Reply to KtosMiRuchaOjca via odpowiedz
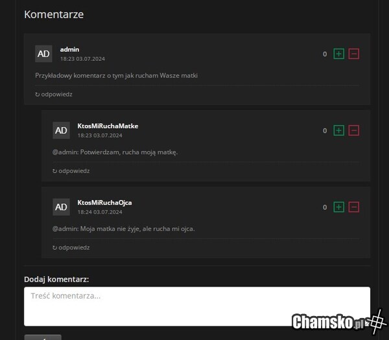This screenshot has height=340, width=389. 71,247
